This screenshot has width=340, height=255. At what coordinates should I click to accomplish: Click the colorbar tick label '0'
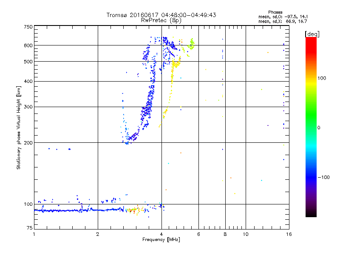(x=319, y=128)
